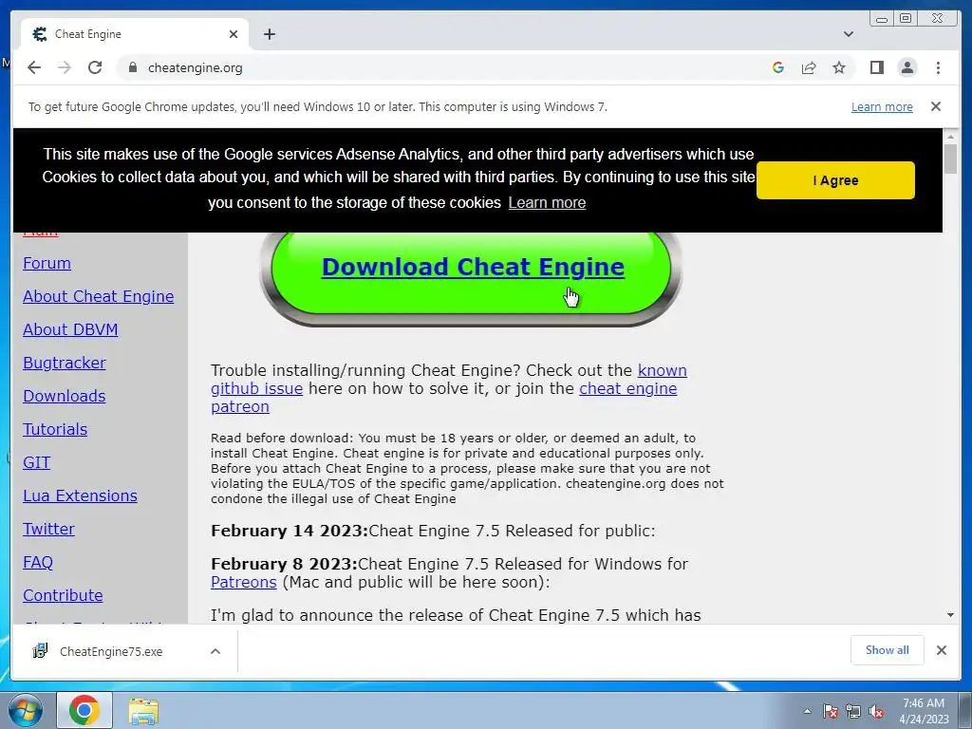The height and width of the screenshot is (729, 972).
Task: Open About DBVM link
Action: [x=70, y=329]
